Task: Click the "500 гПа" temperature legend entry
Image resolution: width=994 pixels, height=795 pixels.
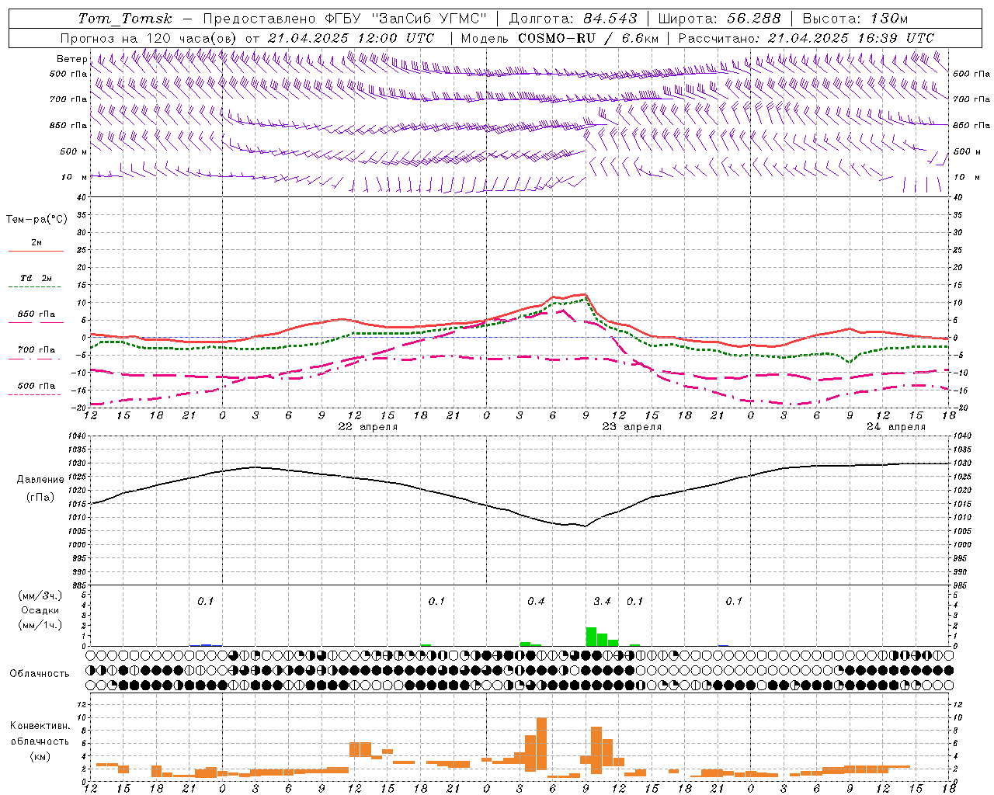Action: (x=36, y=388)
